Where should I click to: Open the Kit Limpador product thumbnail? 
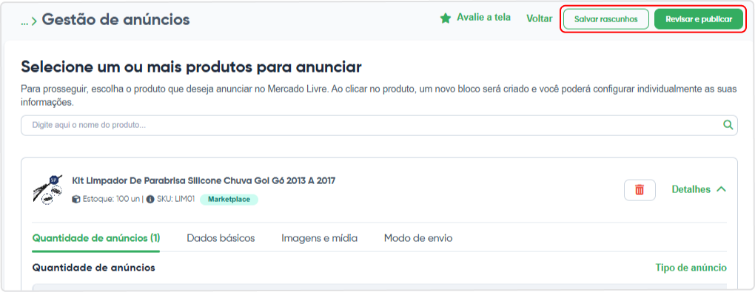point(47,189)
